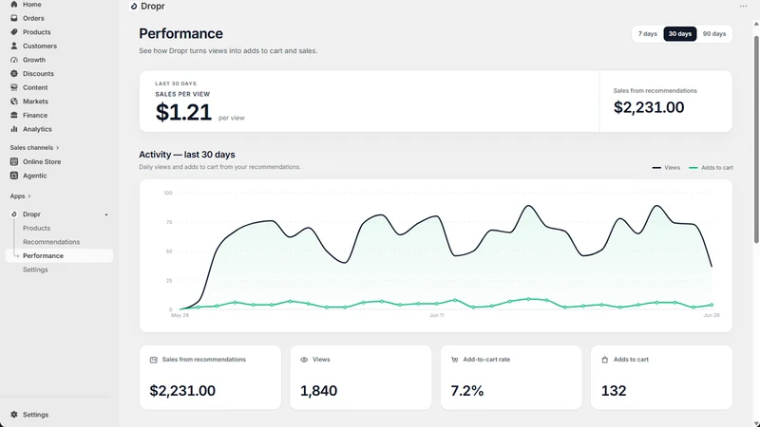760x427 pixels.
Task: Click the Orders inbox icon
Action: (x=14, y=18)
